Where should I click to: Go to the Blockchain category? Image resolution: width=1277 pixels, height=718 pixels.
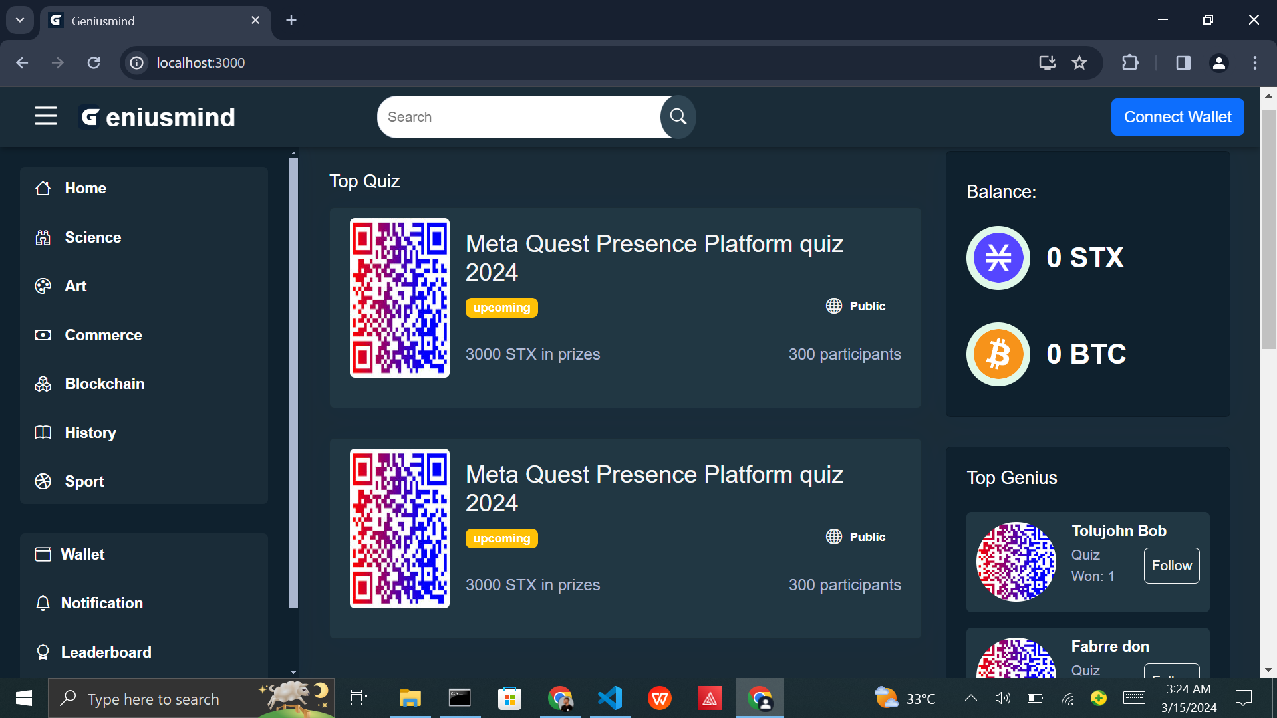click(104, 384)
